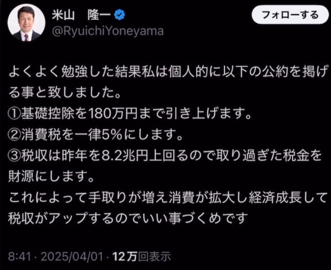Click the circled ① numeral in the tweet
Screen dimensions: 331x270
(14, 115)
